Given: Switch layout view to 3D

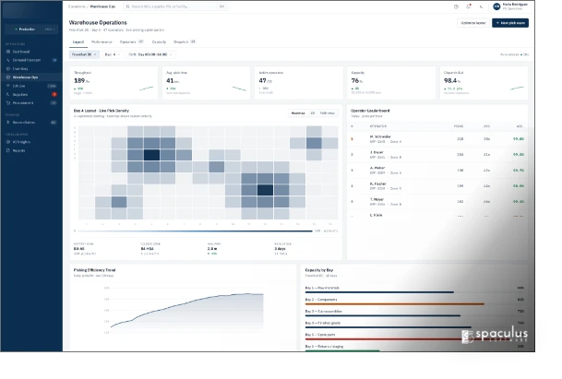Looking at the screenshot, I should point(312,113).
